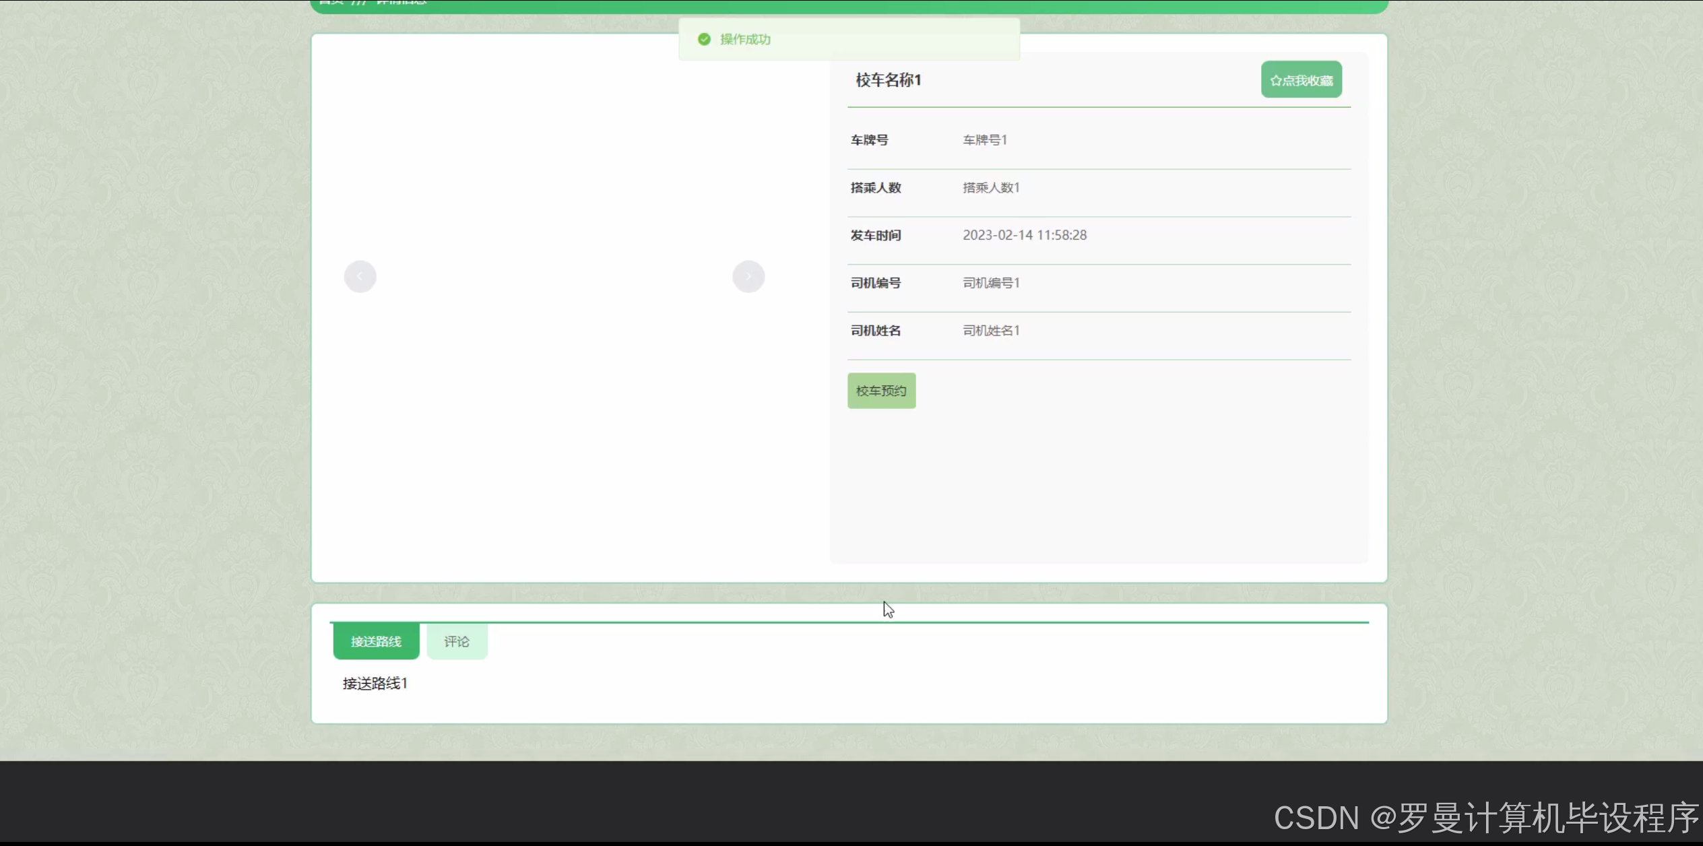Screen dimensions: 1703x846
Task: Click the 车牌号 field label
Action: (x=869, y=140)
